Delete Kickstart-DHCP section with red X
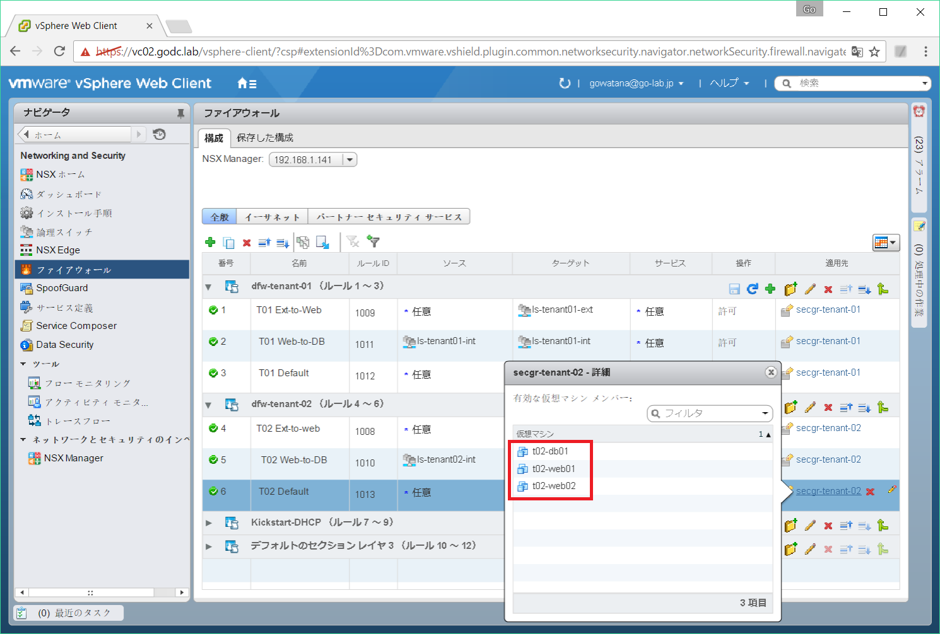 [828, 526]
